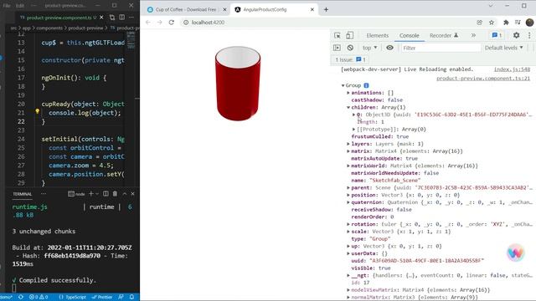The image size is (536, 301).
Task: Clear the console
Action: click(x=350, y=48)
